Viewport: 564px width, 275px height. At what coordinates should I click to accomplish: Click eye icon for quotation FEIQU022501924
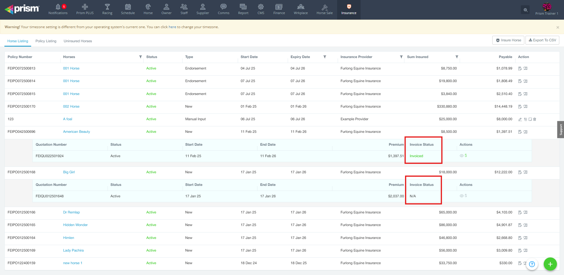coord(461,156)
